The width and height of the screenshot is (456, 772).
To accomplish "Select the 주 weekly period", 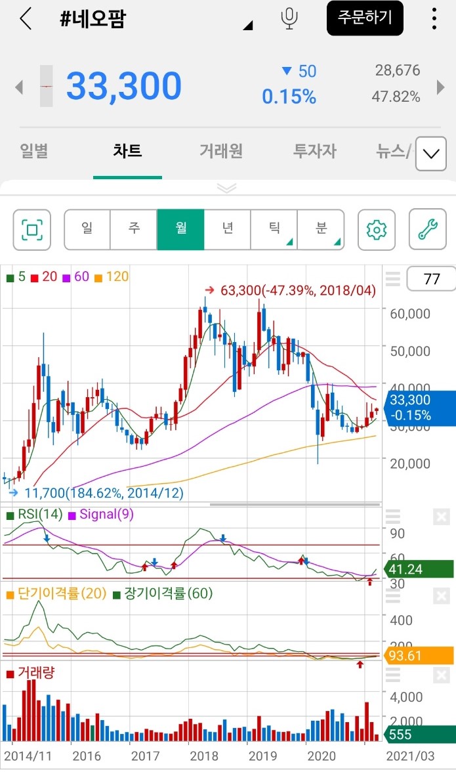I will 134,230.
